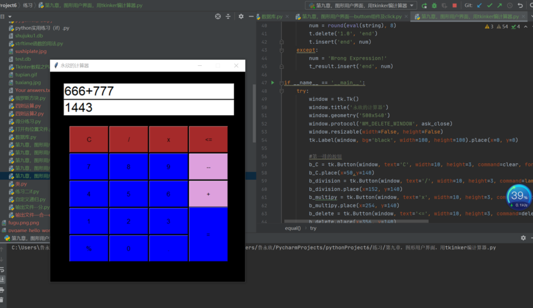This screenshot has height=308, width=533.
Task: Select the run tab 第九章 in bottom panel
Action: point(27,238)
